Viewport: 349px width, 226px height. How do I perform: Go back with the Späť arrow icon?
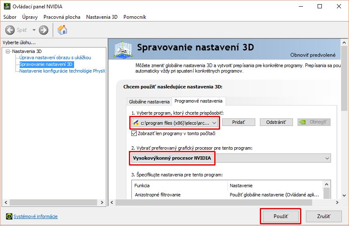10,30
